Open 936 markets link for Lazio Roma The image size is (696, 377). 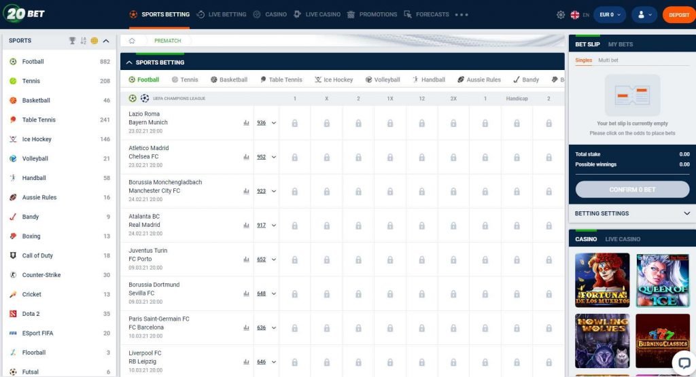pos(262,123)
